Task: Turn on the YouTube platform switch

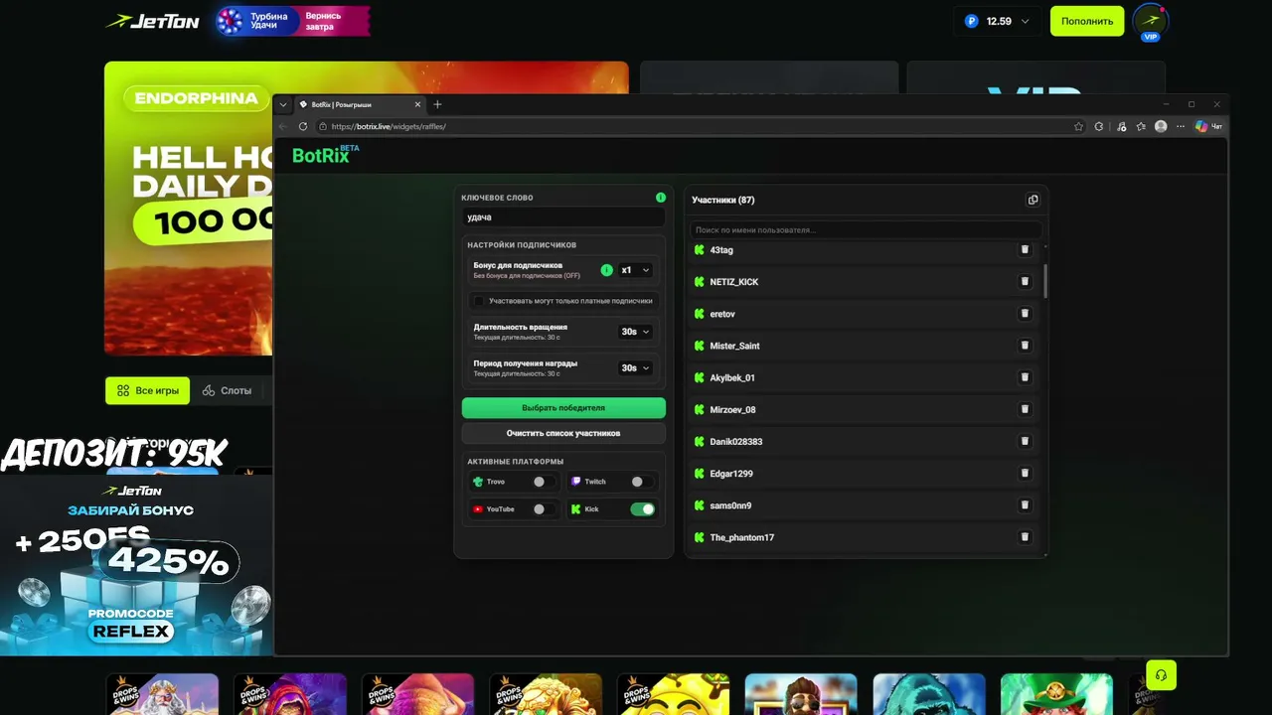Action: 543,509
